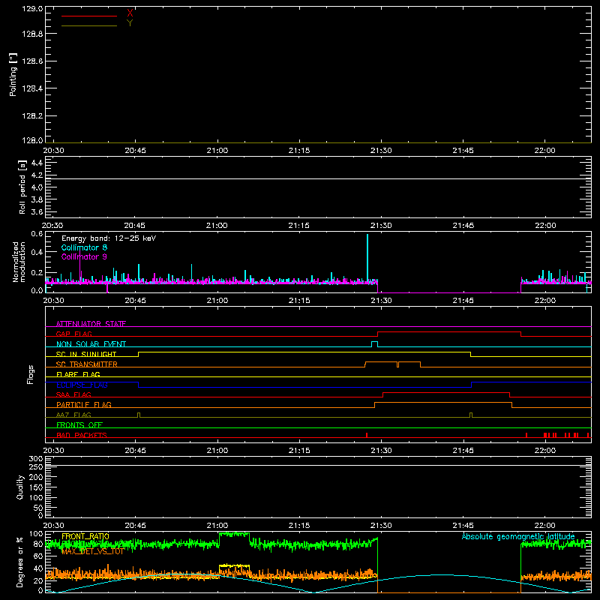Click the 21:00 time label under the Pointing panel
Screen dimensions: 600x600
pos(217,151)
